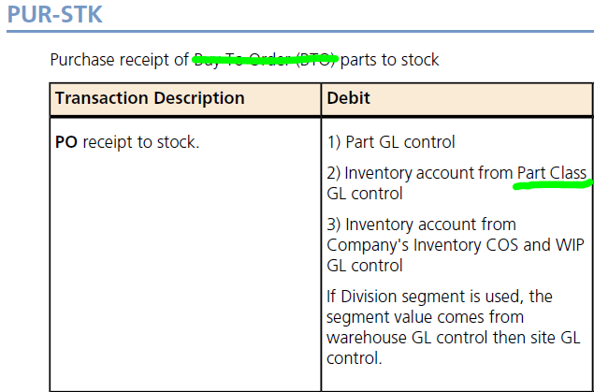Select the Debit column header
Screen dimensions: 594x392
[x=347, y=98]
